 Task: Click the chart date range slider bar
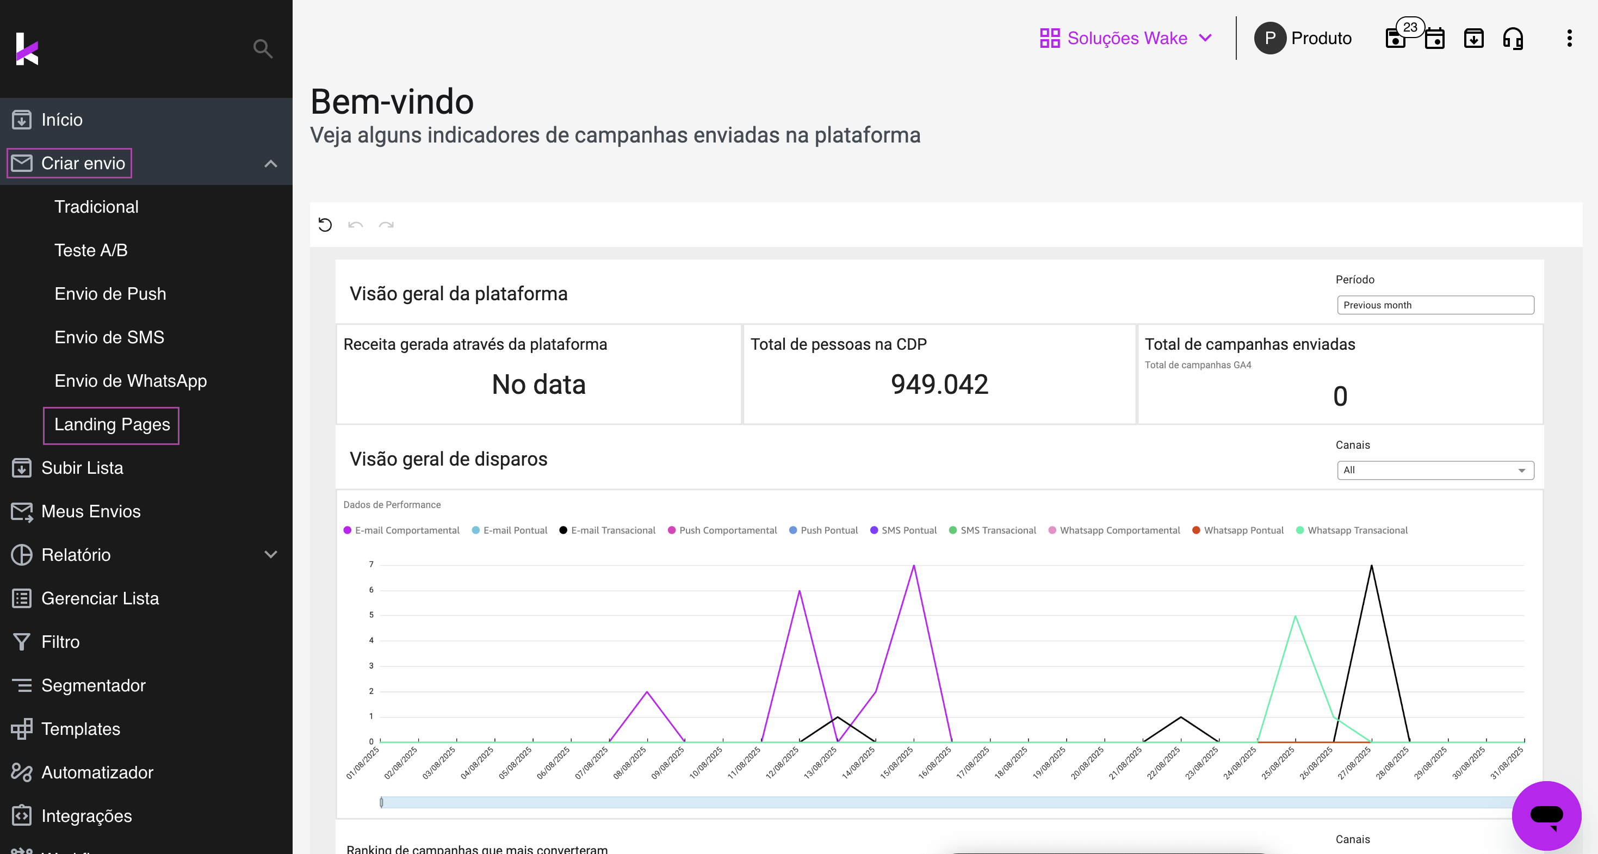(x=949, y=802)
